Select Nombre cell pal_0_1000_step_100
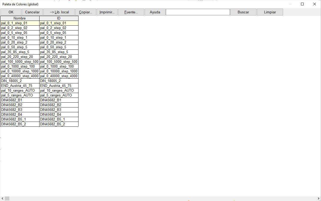 (x=20, y=67)
